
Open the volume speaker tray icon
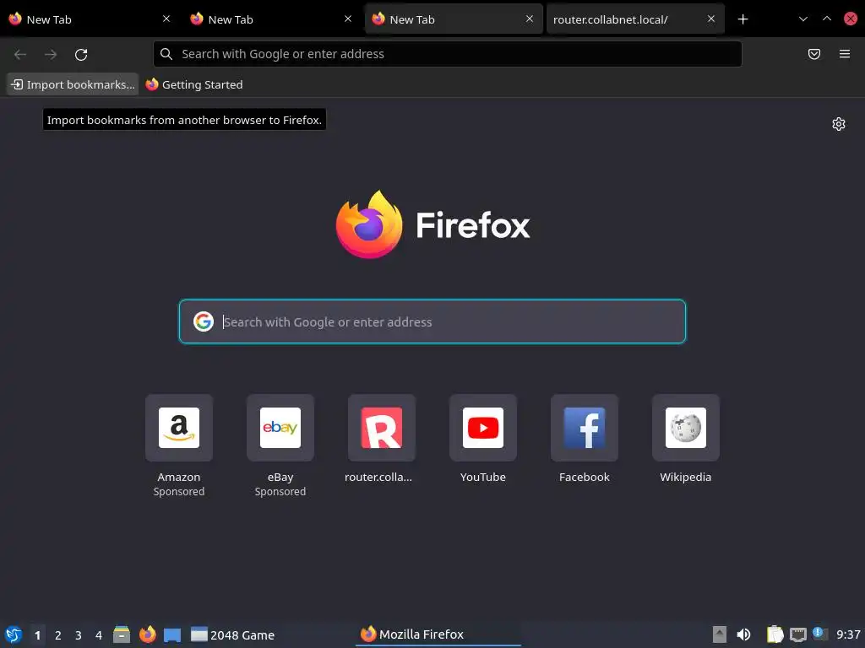pyautogui.click(x=743, y=634)
